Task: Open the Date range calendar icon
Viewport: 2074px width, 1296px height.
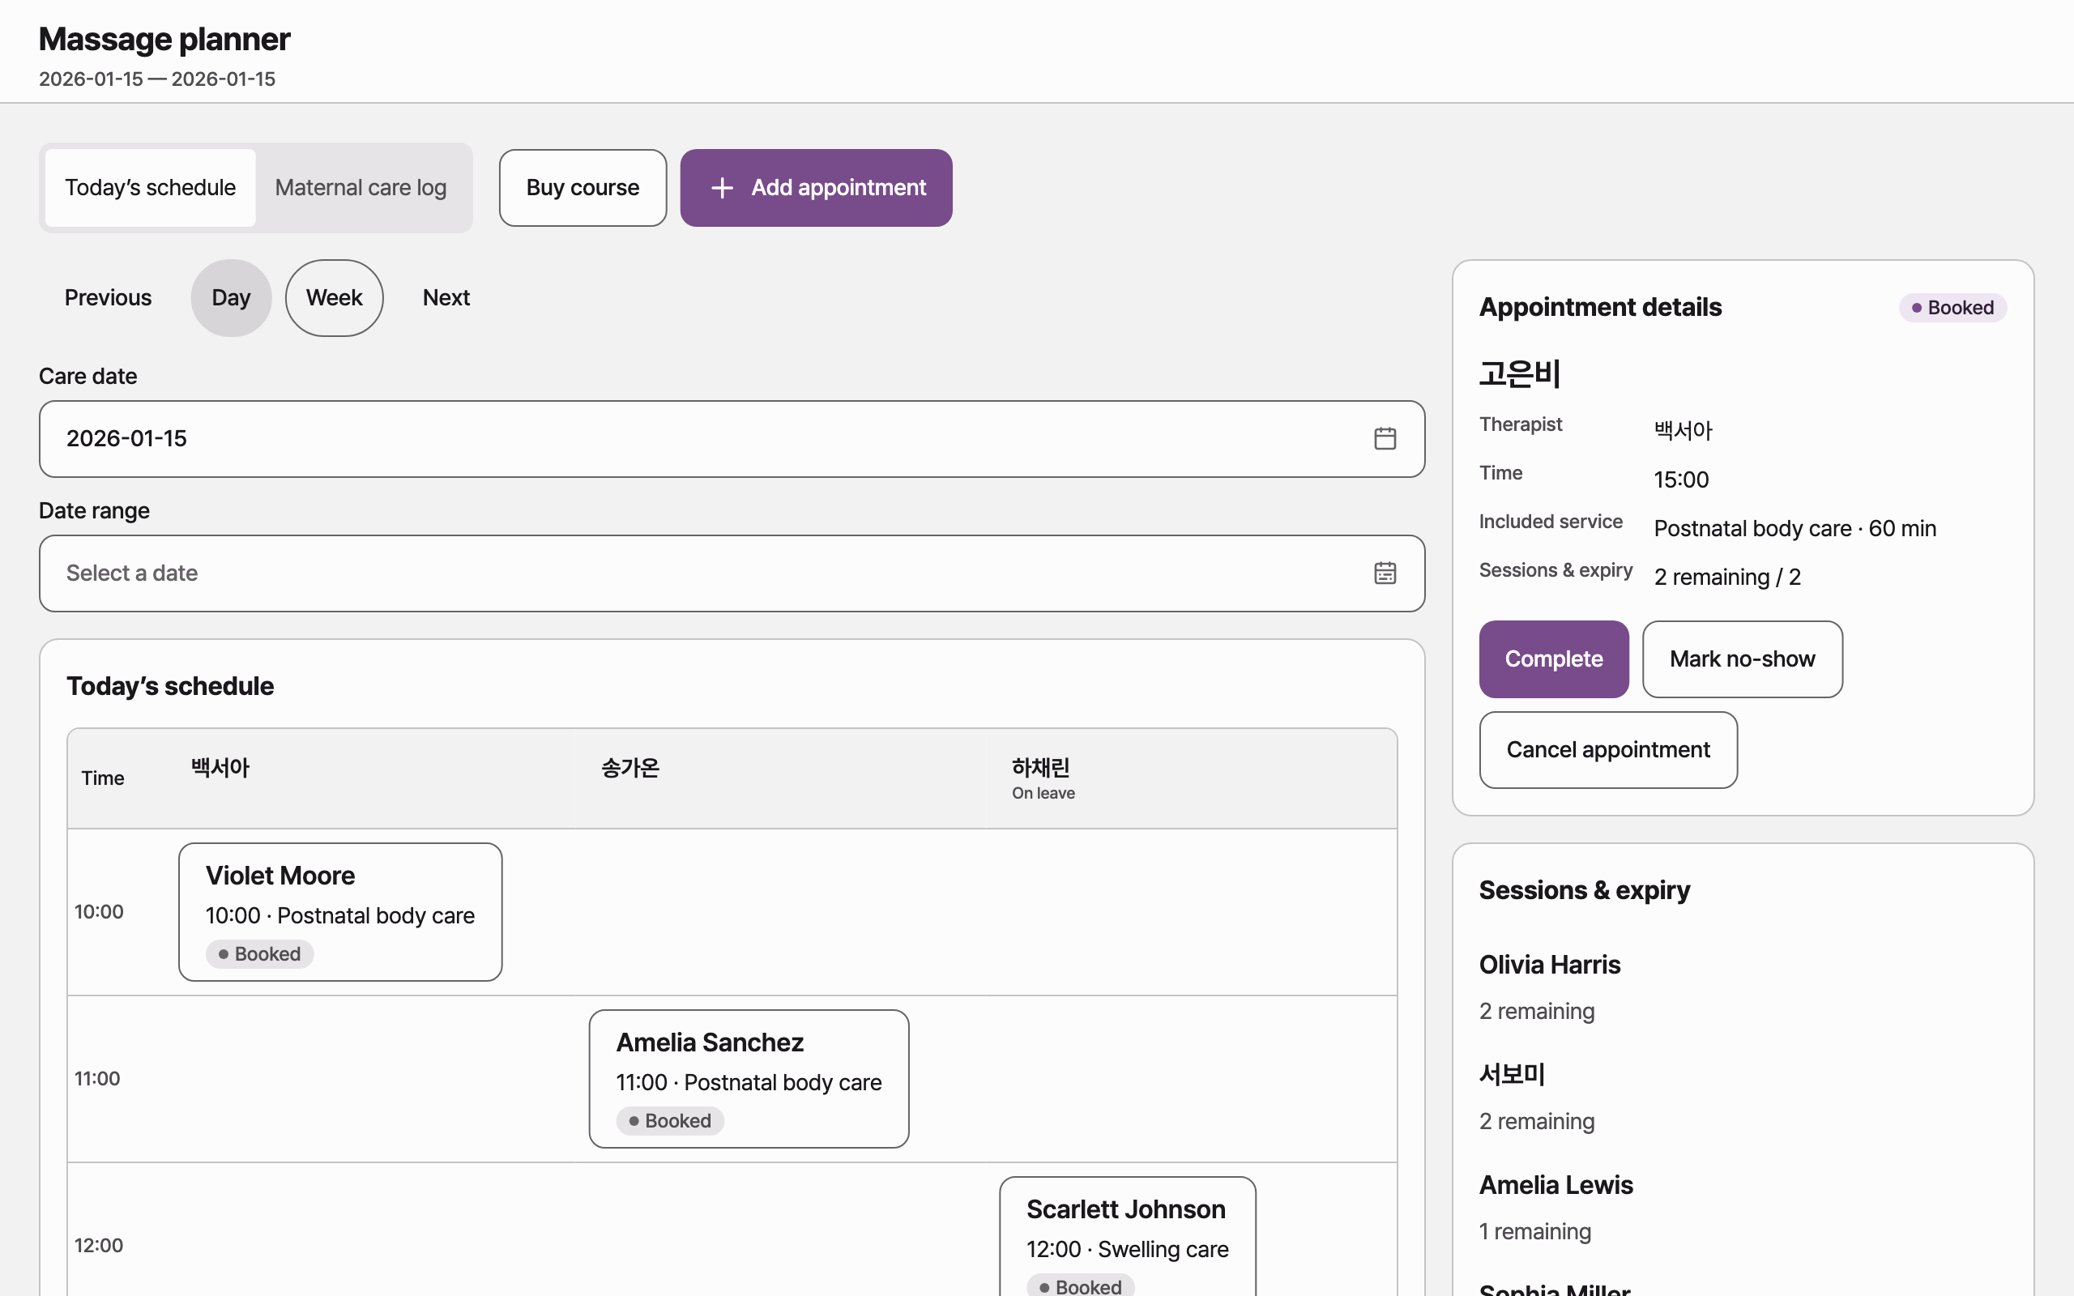Action: click(x=1385, y=573)
